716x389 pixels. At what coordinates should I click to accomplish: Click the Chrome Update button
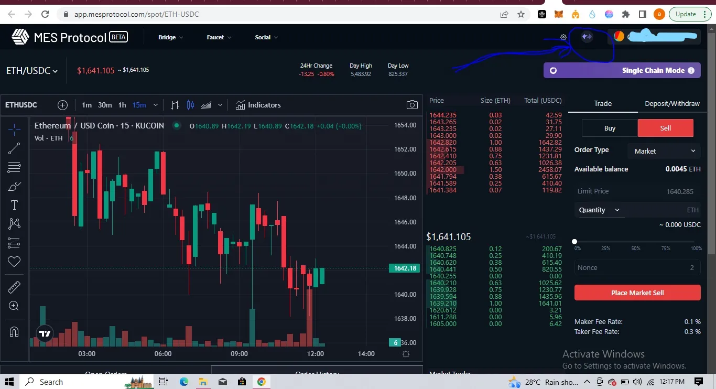coord(690,14)
